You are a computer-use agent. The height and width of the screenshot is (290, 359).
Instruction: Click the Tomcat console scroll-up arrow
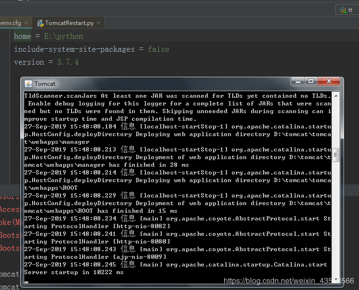click(336, 96)
